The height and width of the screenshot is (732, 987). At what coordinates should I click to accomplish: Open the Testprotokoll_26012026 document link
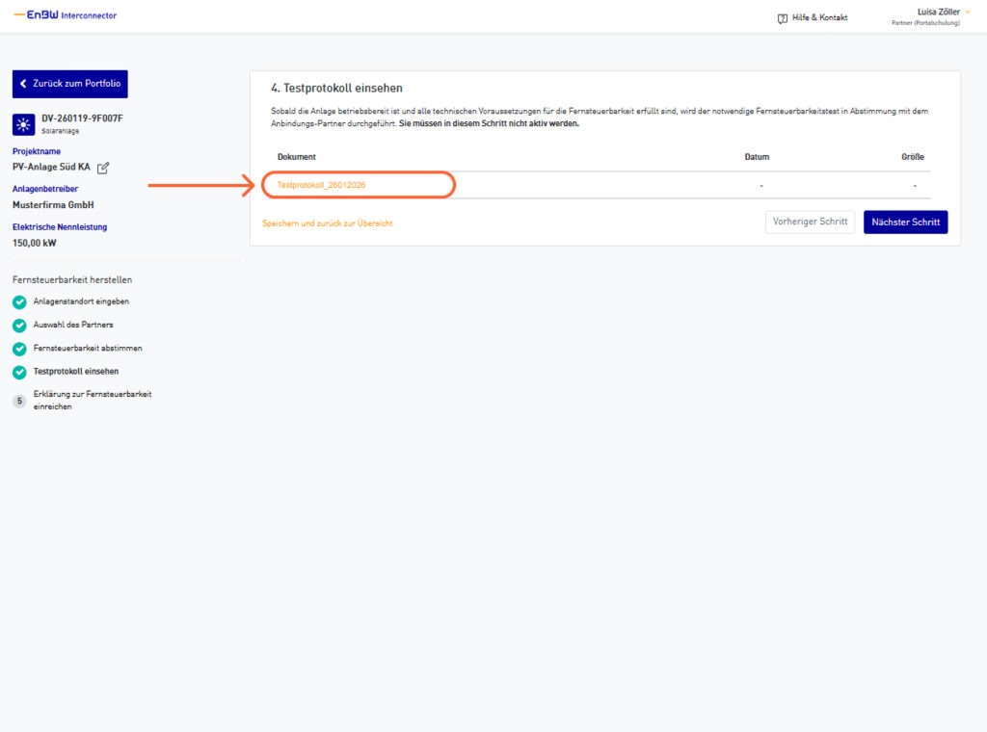321,184
